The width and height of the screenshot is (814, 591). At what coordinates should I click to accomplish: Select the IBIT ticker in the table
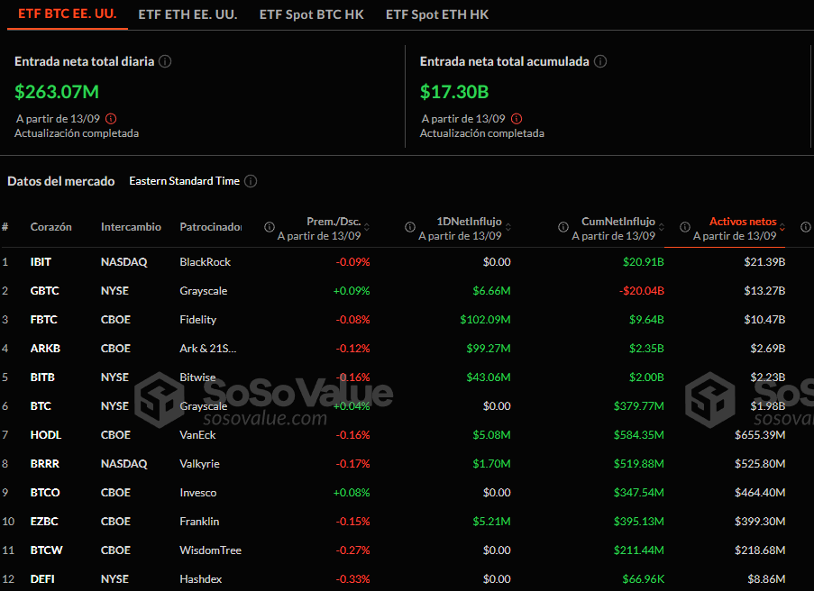(x=42, y=261)
